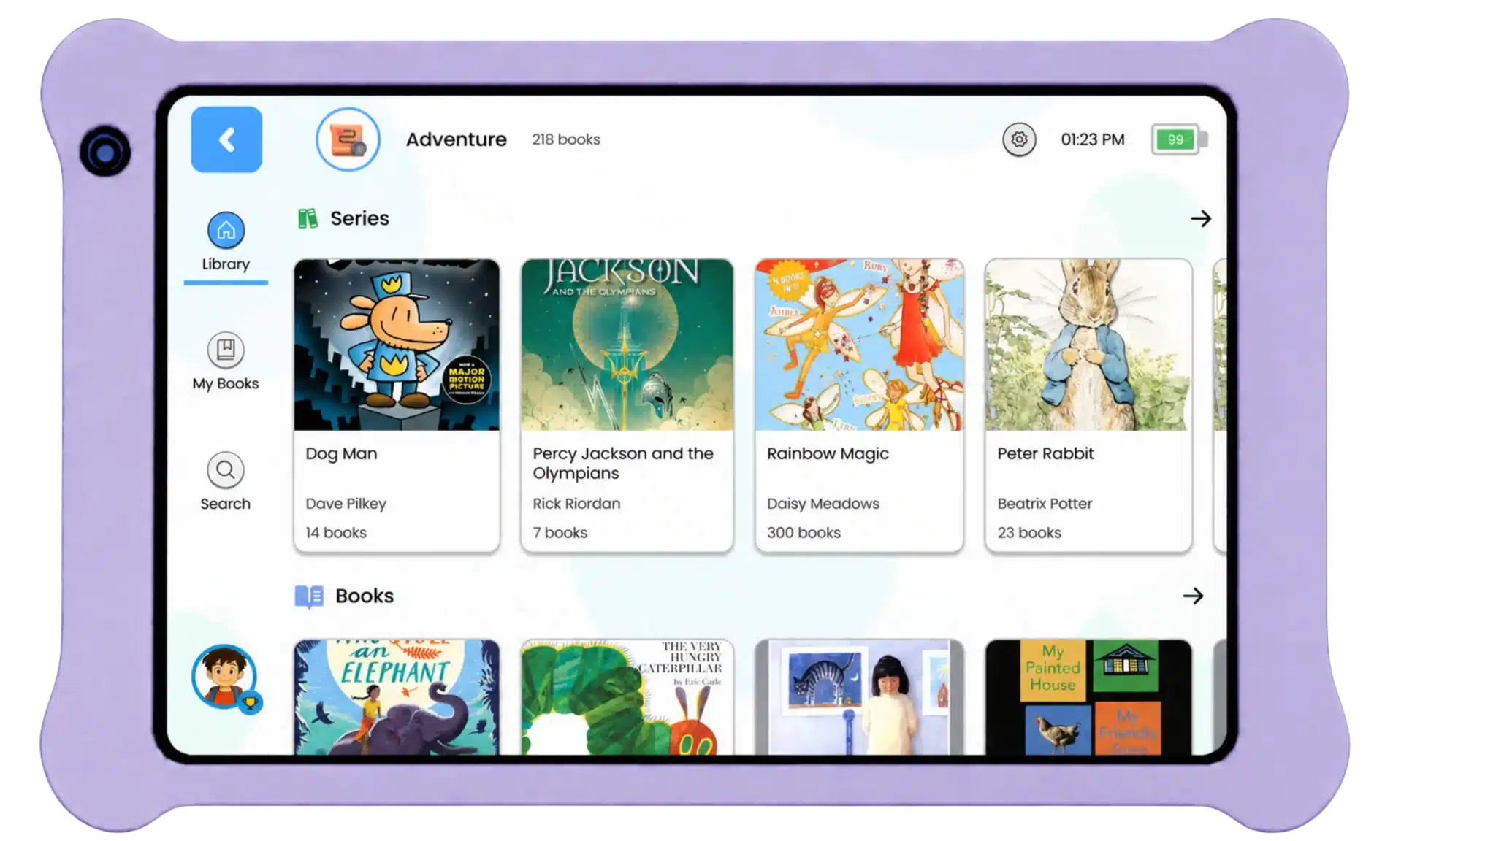Select the Dog Man series title
1496x841 pixels.
341,453
